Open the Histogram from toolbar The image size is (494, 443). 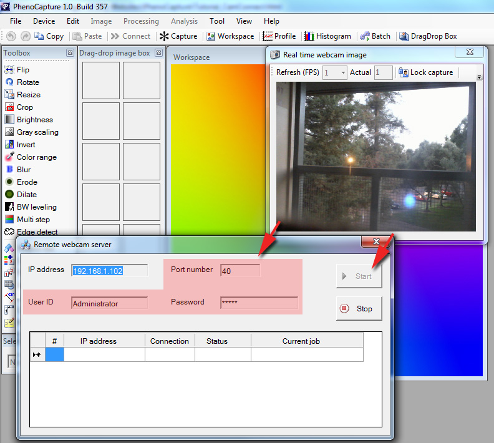pos(327,36)
